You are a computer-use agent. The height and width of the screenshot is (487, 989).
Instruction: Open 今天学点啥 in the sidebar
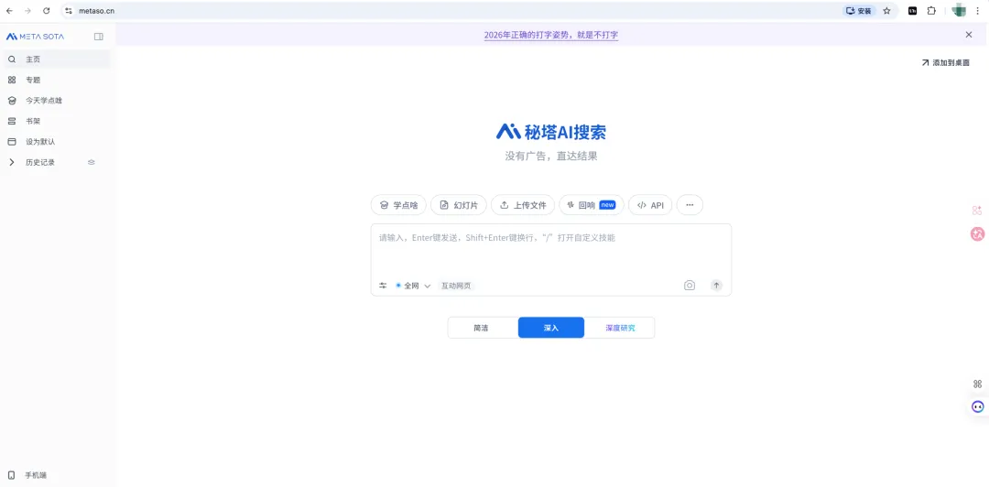56,101
